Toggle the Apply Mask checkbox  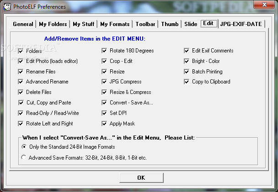(104, 124)
